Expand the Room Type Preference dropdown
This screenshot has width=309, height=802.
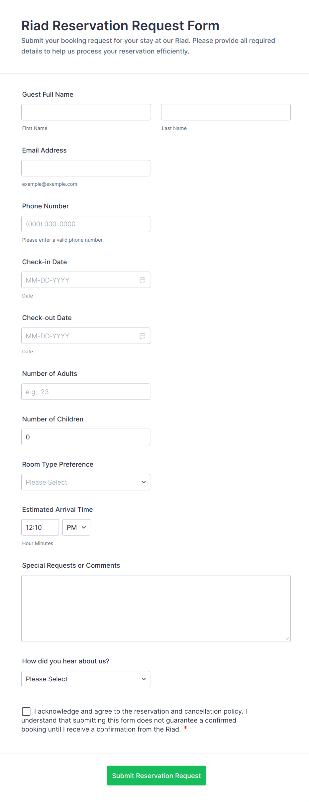[86, 482]
